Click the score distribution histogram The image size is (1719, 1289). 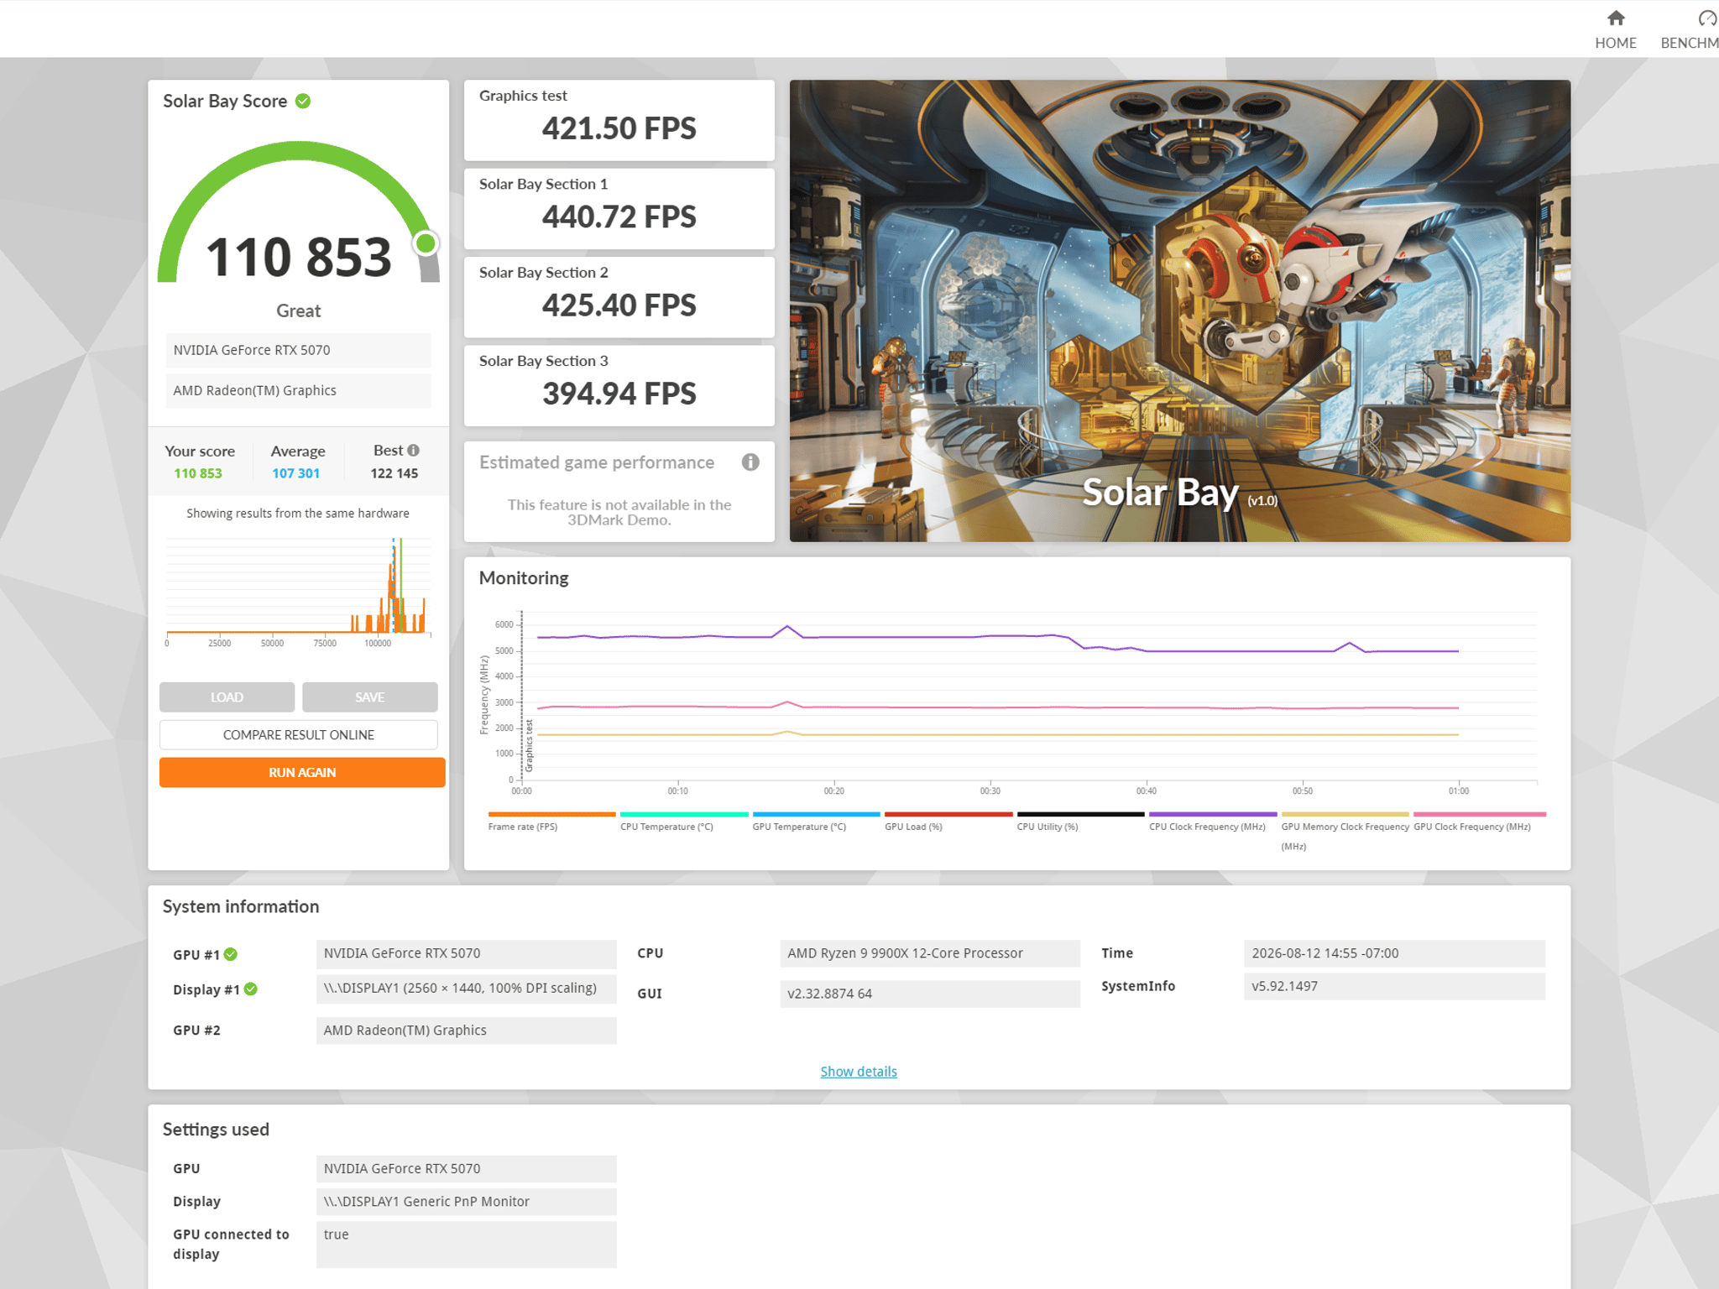point(298,592)
